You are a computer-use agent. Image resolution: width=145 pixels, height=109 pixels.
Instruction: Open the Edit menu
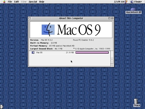coord(16,2)
